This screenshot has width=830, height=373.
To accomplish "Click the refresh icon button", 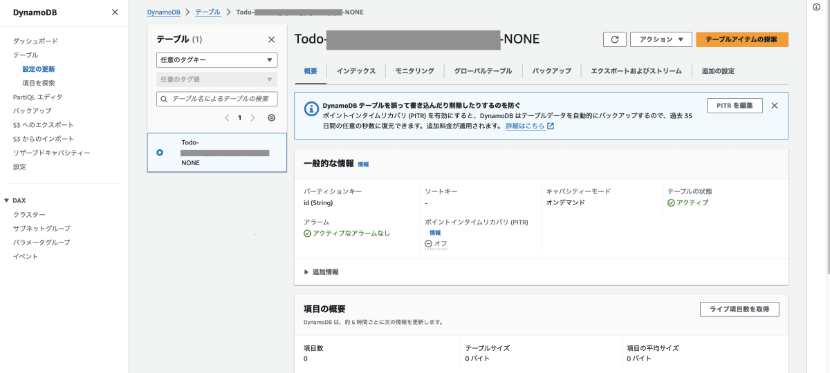I will pos(614,39).
